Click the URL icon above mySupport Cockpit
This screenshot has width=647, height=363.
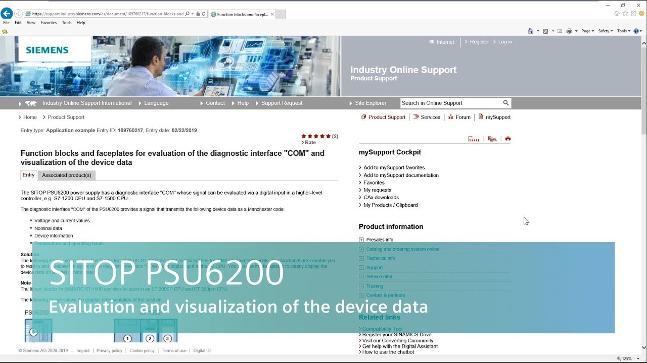point(492,139)
